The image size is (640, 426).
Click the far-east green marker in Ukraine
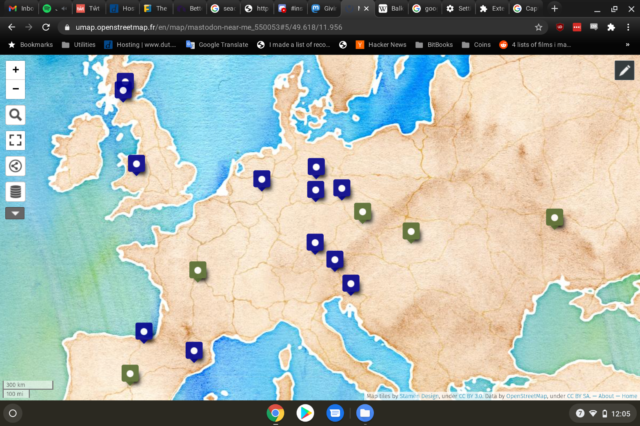[555, 219]
